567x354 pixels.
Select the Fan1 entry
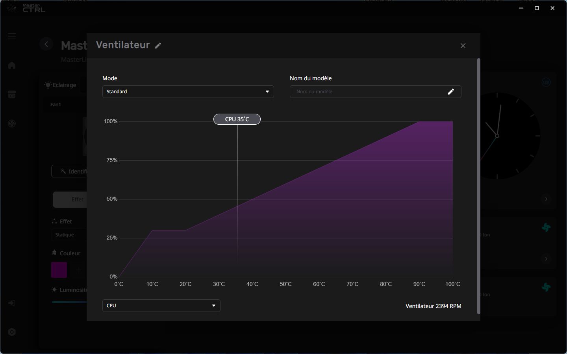(x=56, y=105)
